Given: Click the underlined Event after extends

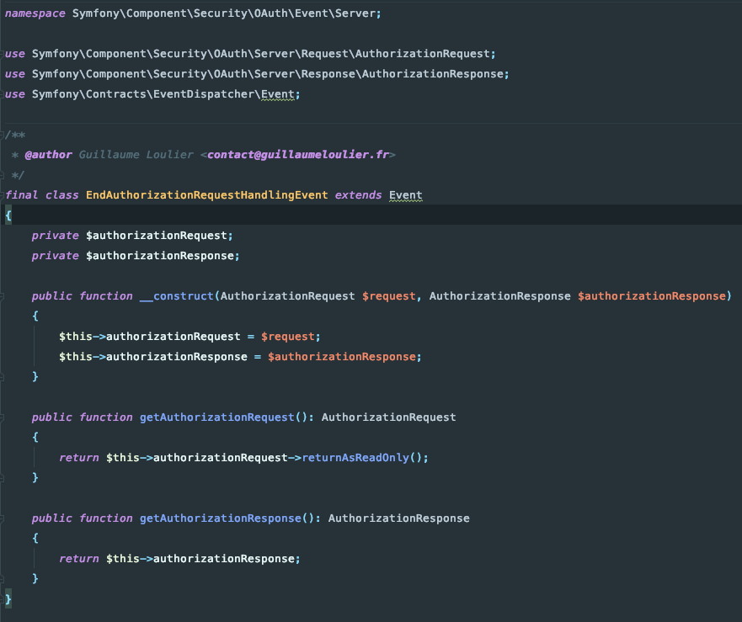Looking at the screenshot, I should point(405,194).
